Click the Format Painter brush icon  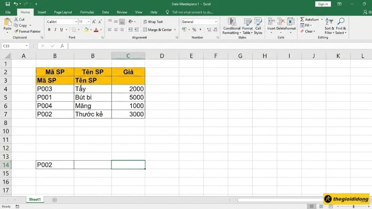tap(16, 32)
